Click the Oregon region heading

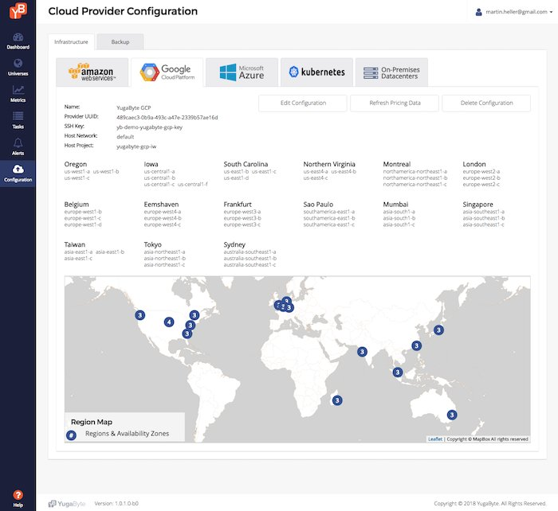(x=76, y=164)
